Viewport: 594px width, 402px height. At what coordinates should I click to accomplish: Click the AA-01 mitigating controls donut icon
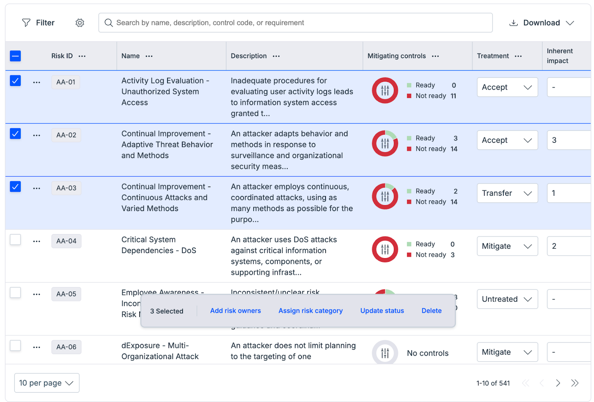pos(385,90)
